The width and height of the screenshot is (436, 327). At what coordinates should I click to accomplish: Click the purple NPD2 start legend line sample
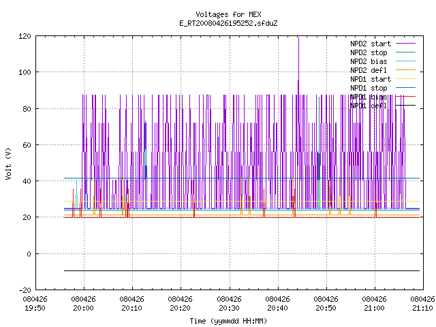406,44
